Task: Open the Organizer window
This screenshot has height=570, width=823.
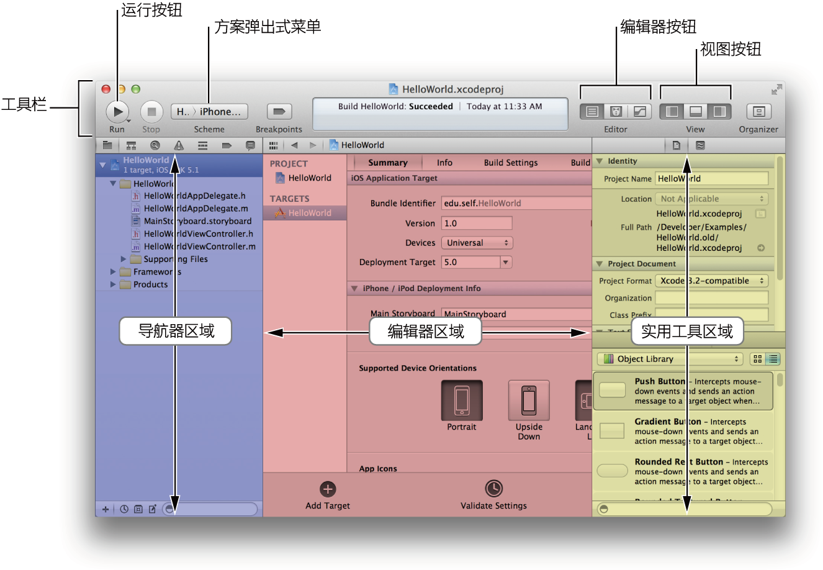Action: pos(758,112)
